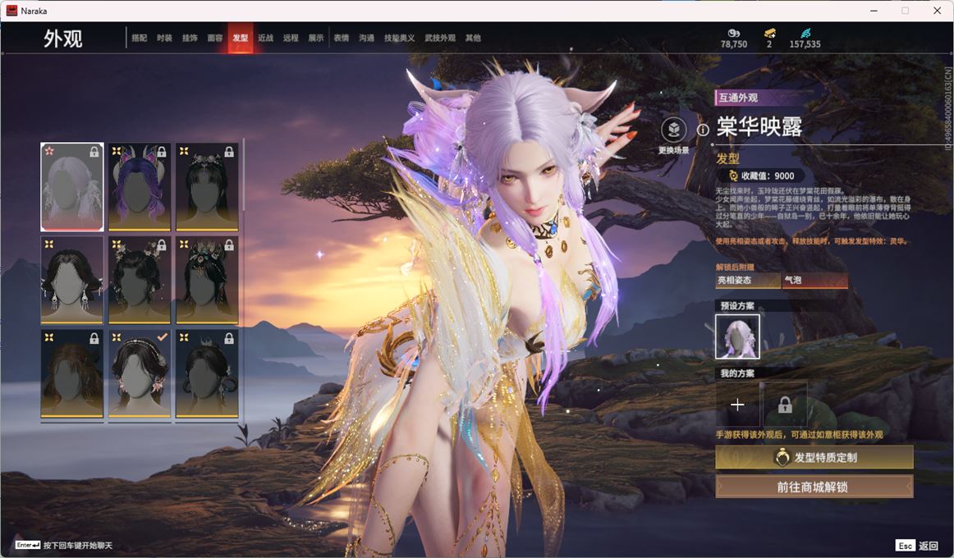Select the 面容 tab
This screenshot has height=558, width=954.
pos(215,38)
